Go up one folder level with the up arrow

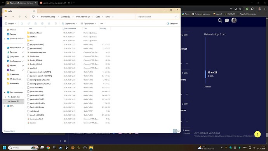[19, 17]
